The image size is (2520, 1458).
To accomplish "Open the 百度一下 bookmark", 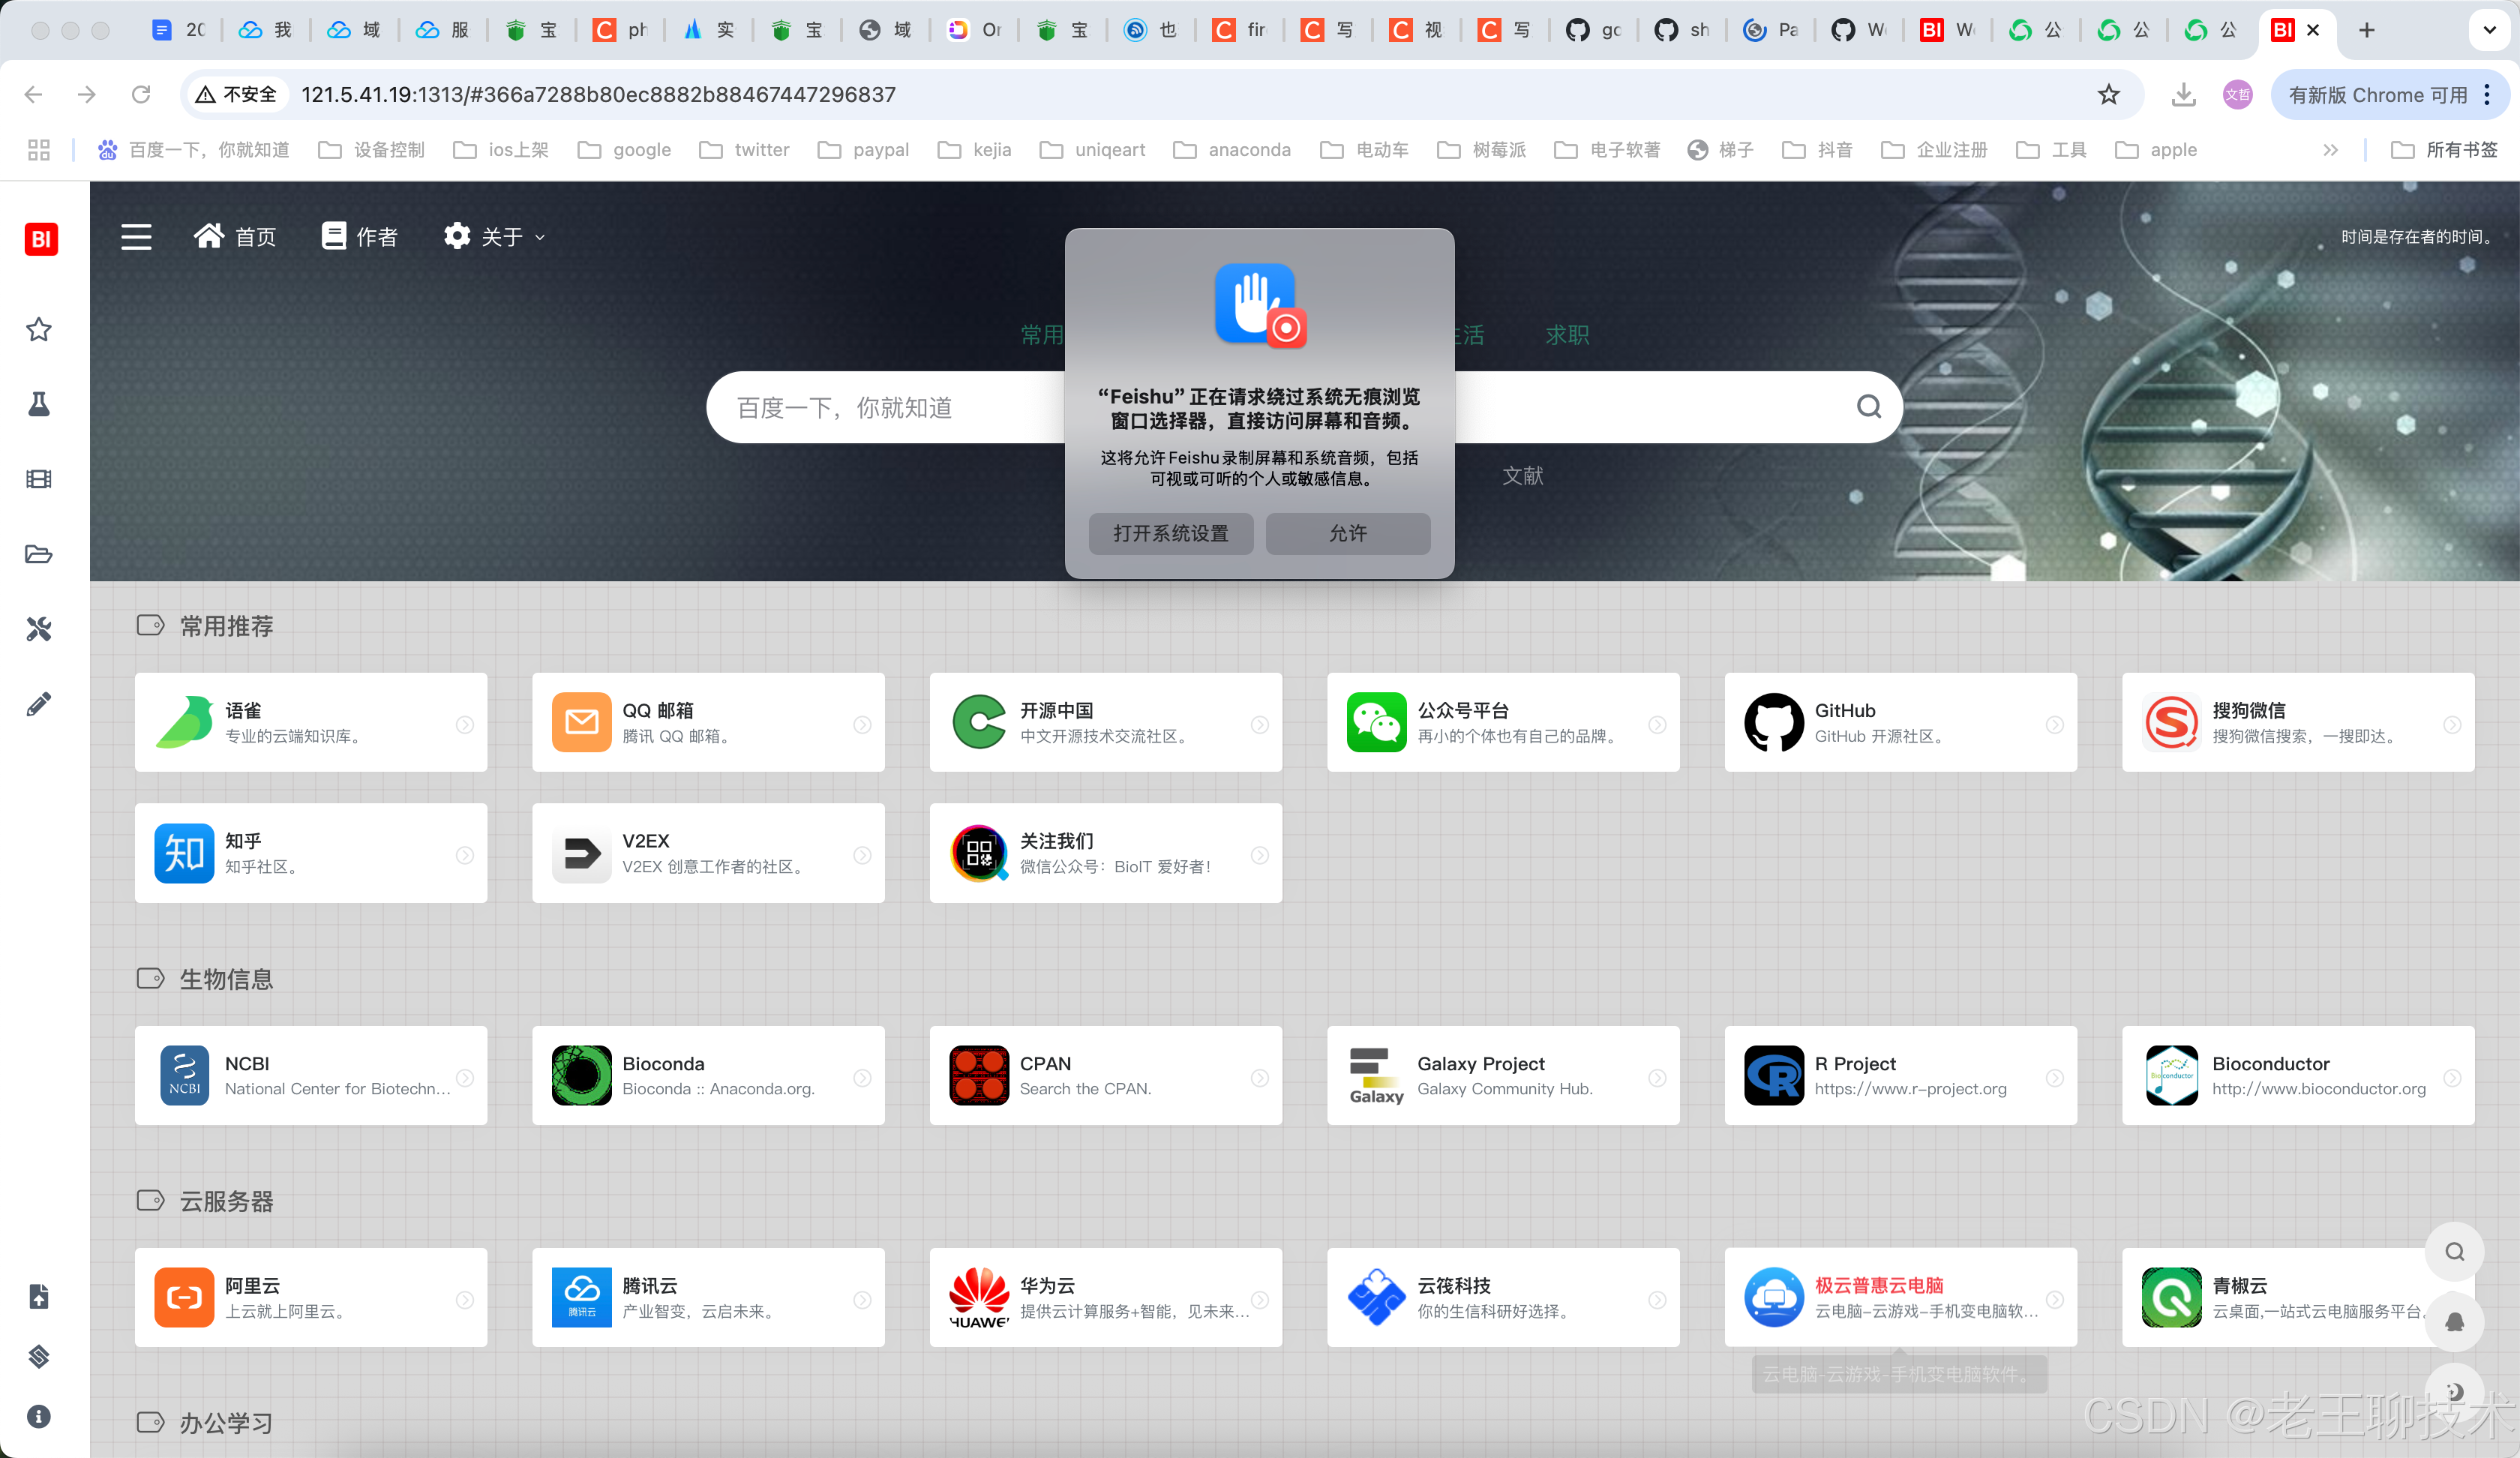I will point(193,150).
